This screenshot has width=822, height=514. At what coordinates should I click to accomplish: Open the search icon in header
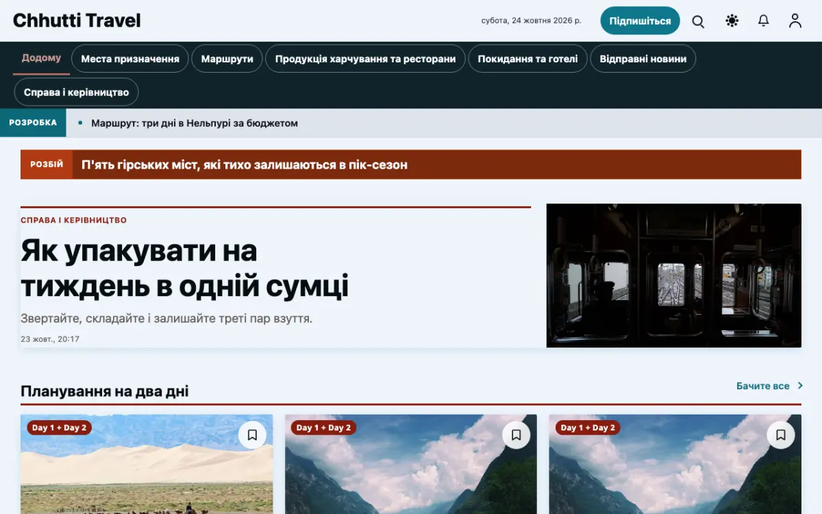698,21
